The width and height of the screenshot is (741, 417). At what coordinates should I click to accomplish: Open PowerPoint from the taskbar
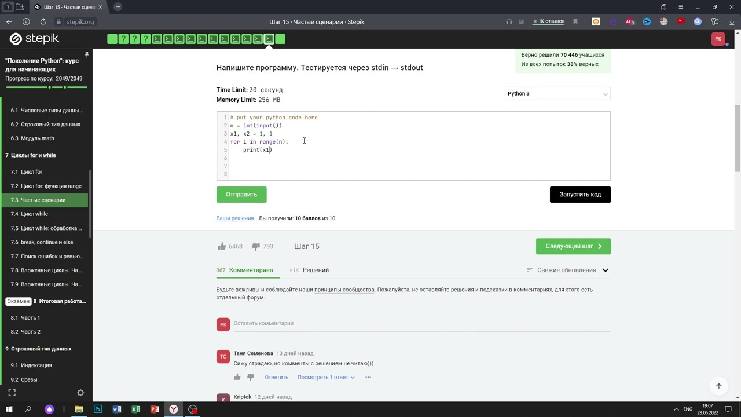(x=155, y=409)
